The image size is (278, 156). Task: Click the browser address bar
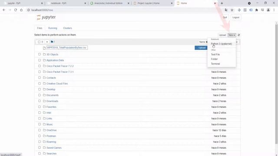[124, 10]
